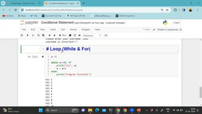This screenshot has width=202, height=114.
Task: Click the code line print("Program finished!")
Action: 74,74
